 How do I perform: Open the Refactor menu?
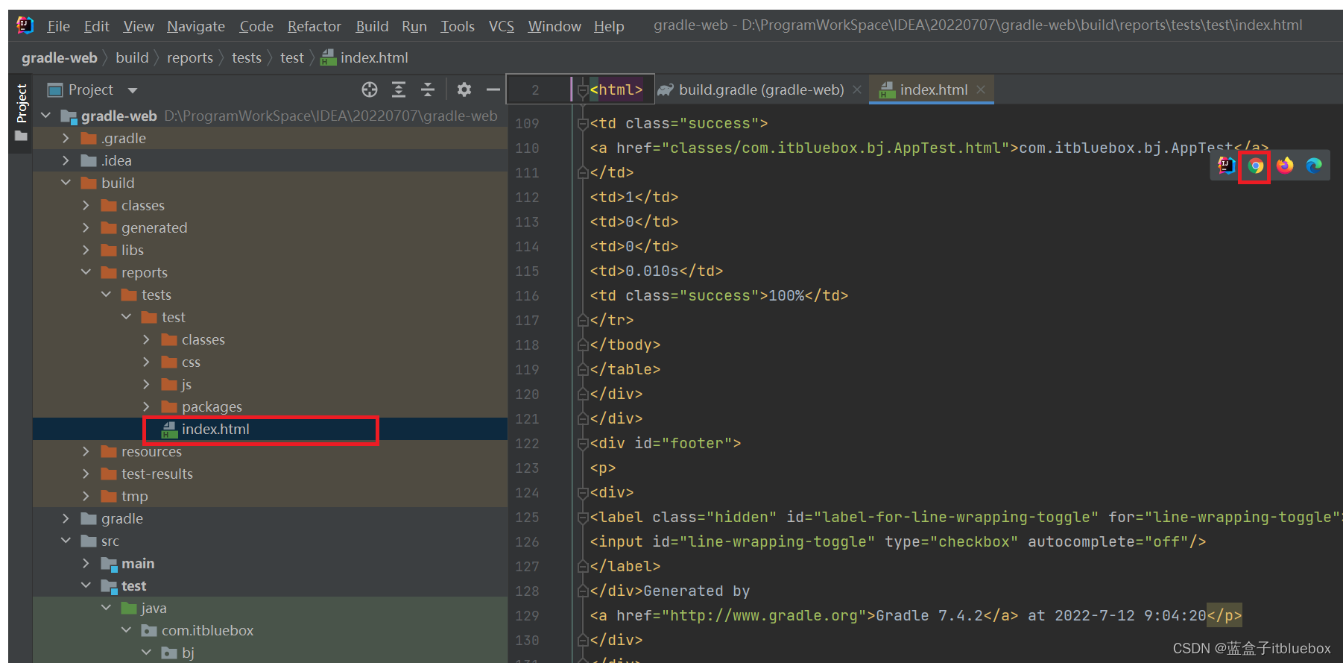[x=314, y=27]
